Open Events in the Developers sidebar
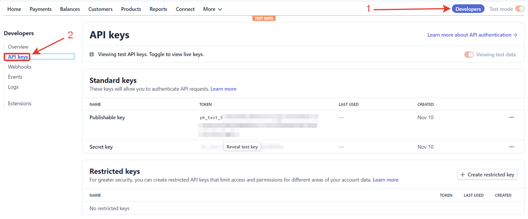Viewport: 528px width, 219px height. click(x=15, y=77)
